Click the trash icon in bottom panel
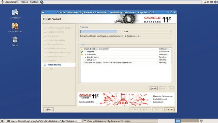 coord(201,121)
